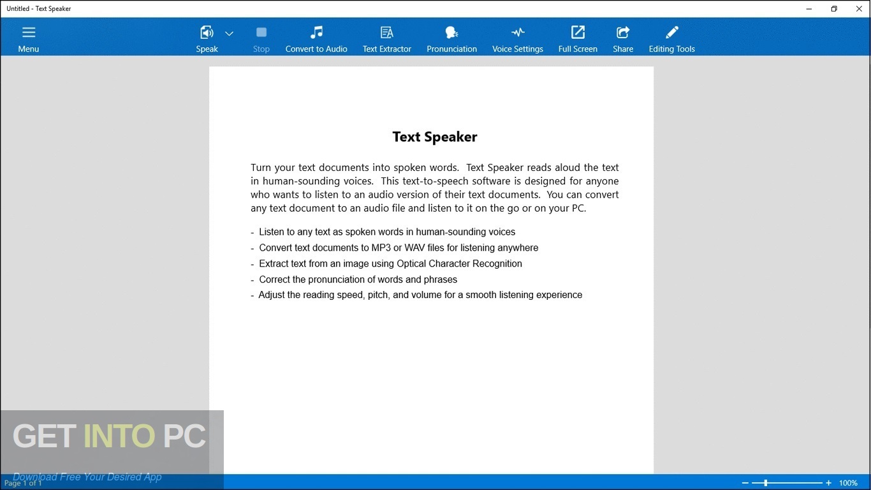Minimize the Text Speaker window
This screenshot has width=871, height=490.
809,9
